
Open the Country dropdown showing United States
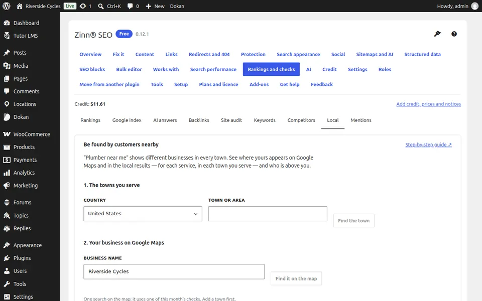[x=143, y=214]
